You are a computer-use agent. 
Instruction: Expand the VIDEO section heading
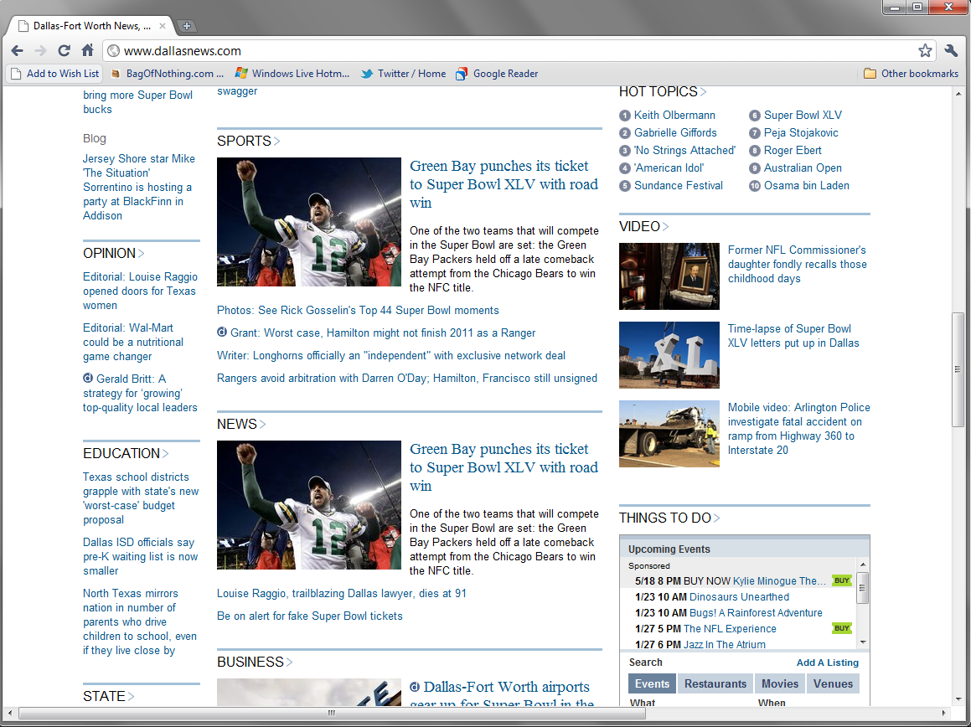[644, 227]
